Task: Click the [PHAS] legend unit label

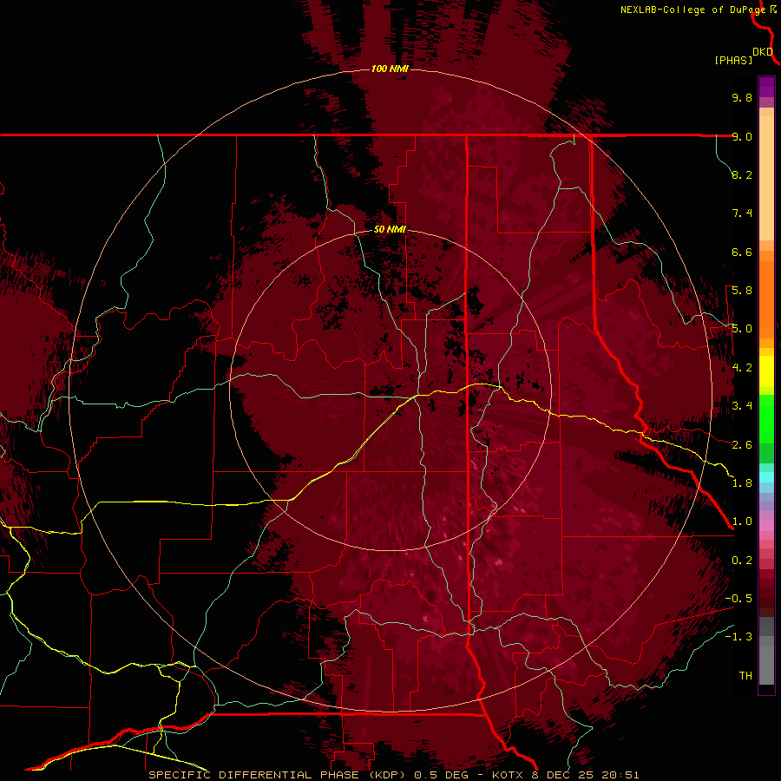Action: [733, 60]
